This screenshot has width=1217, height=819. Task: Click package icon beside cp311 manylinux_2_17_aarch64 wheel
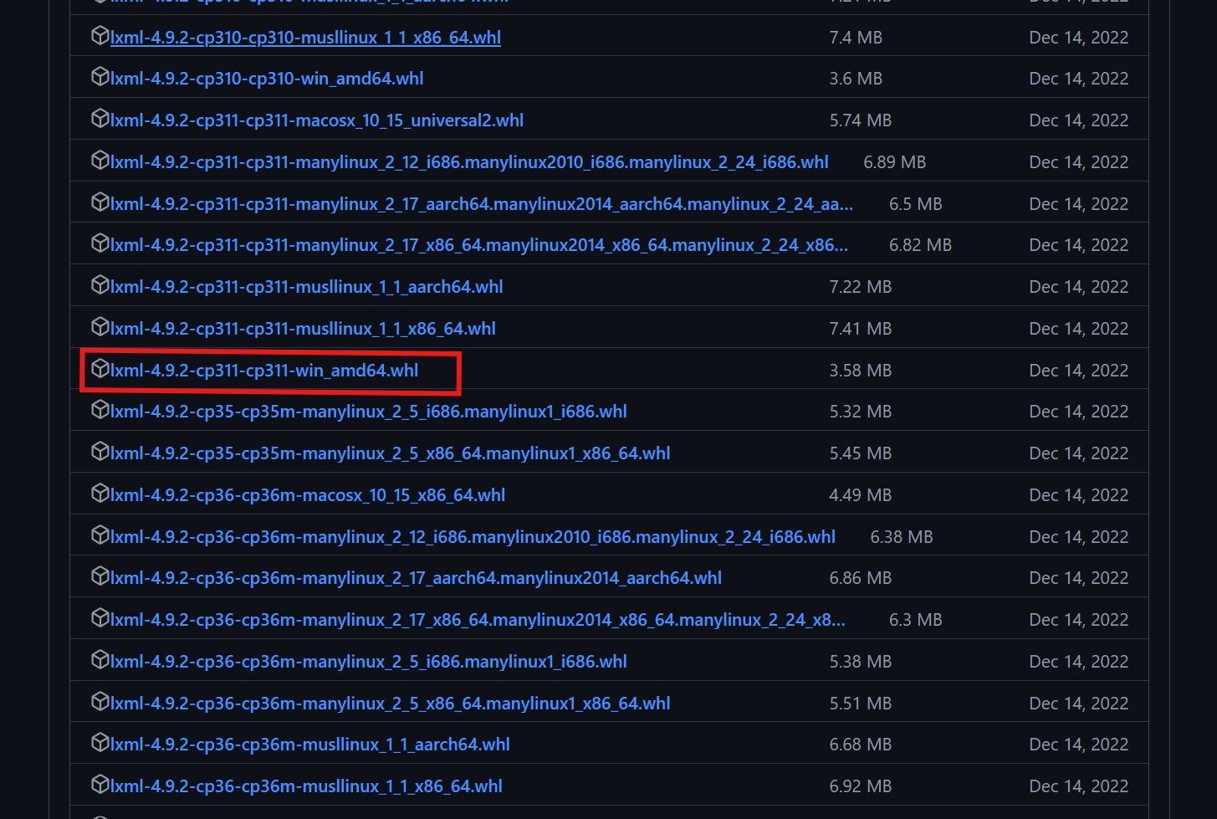click(100, 202)
